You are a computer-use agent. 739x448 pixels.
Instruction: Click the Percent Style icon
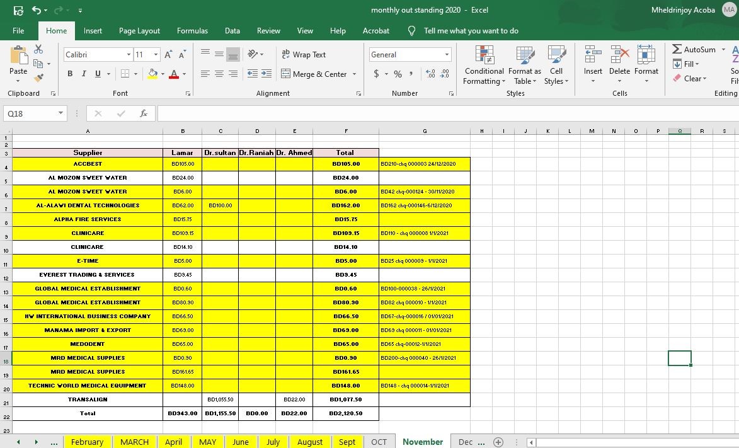coord(398,74)
